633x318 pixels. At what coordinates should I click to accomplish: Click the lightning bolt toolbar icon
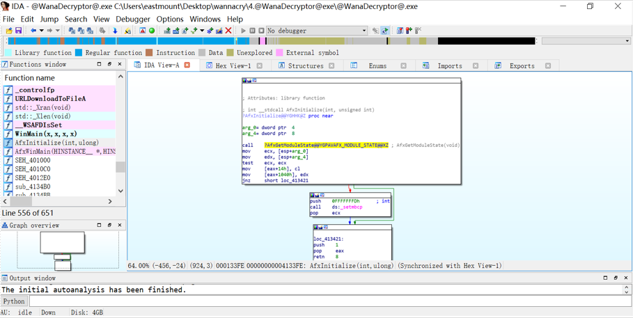[x=127, y=31]
